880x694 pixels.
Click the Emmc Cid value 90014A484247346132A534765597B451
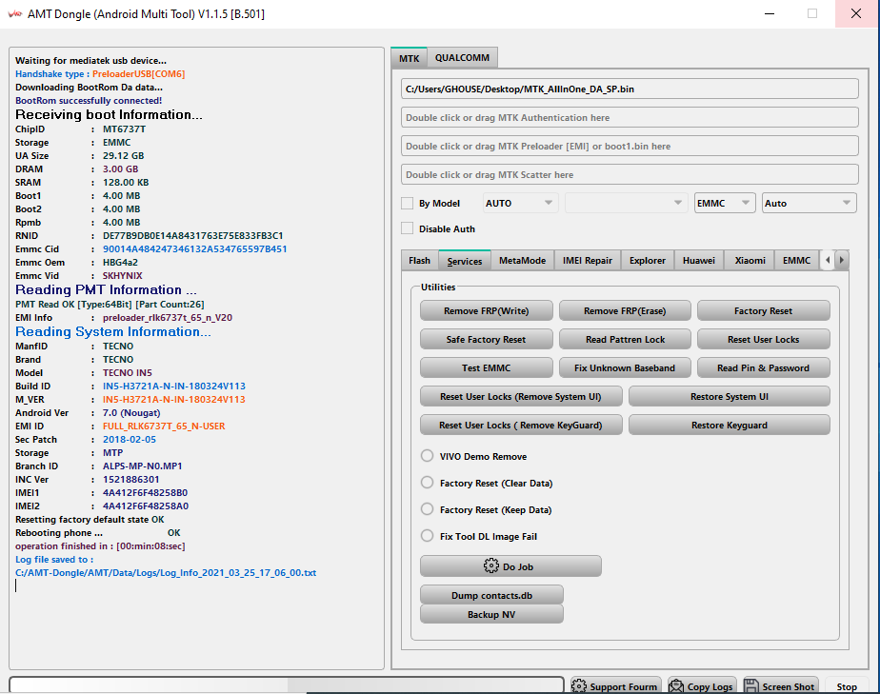click(x=194, y=249)
